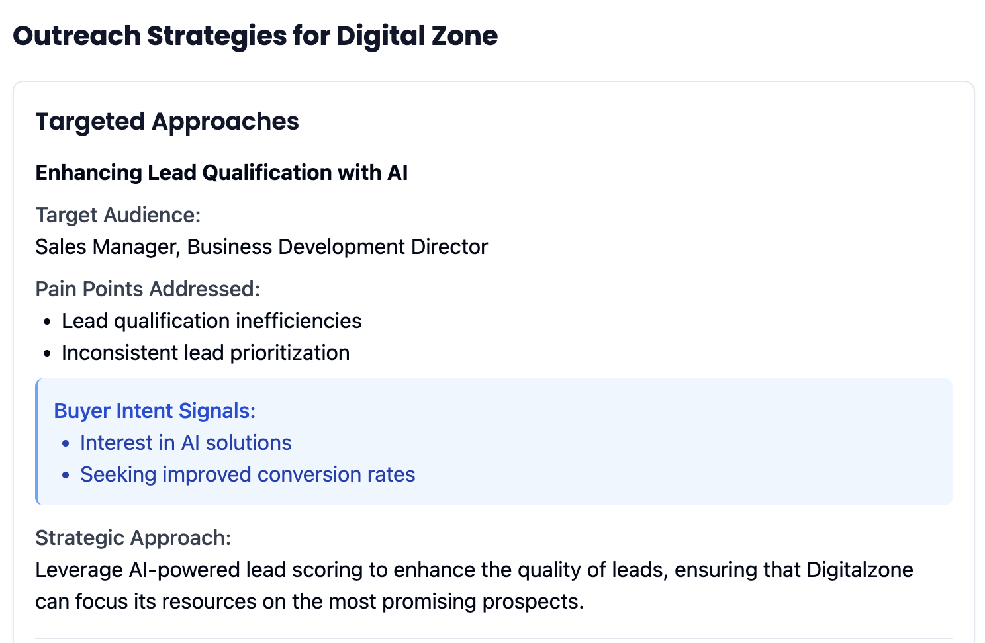Select Lead qualification inefficiencies bullet
Image resolution: width=985 pixels, height=643 pixels.
tap(211, 321)
